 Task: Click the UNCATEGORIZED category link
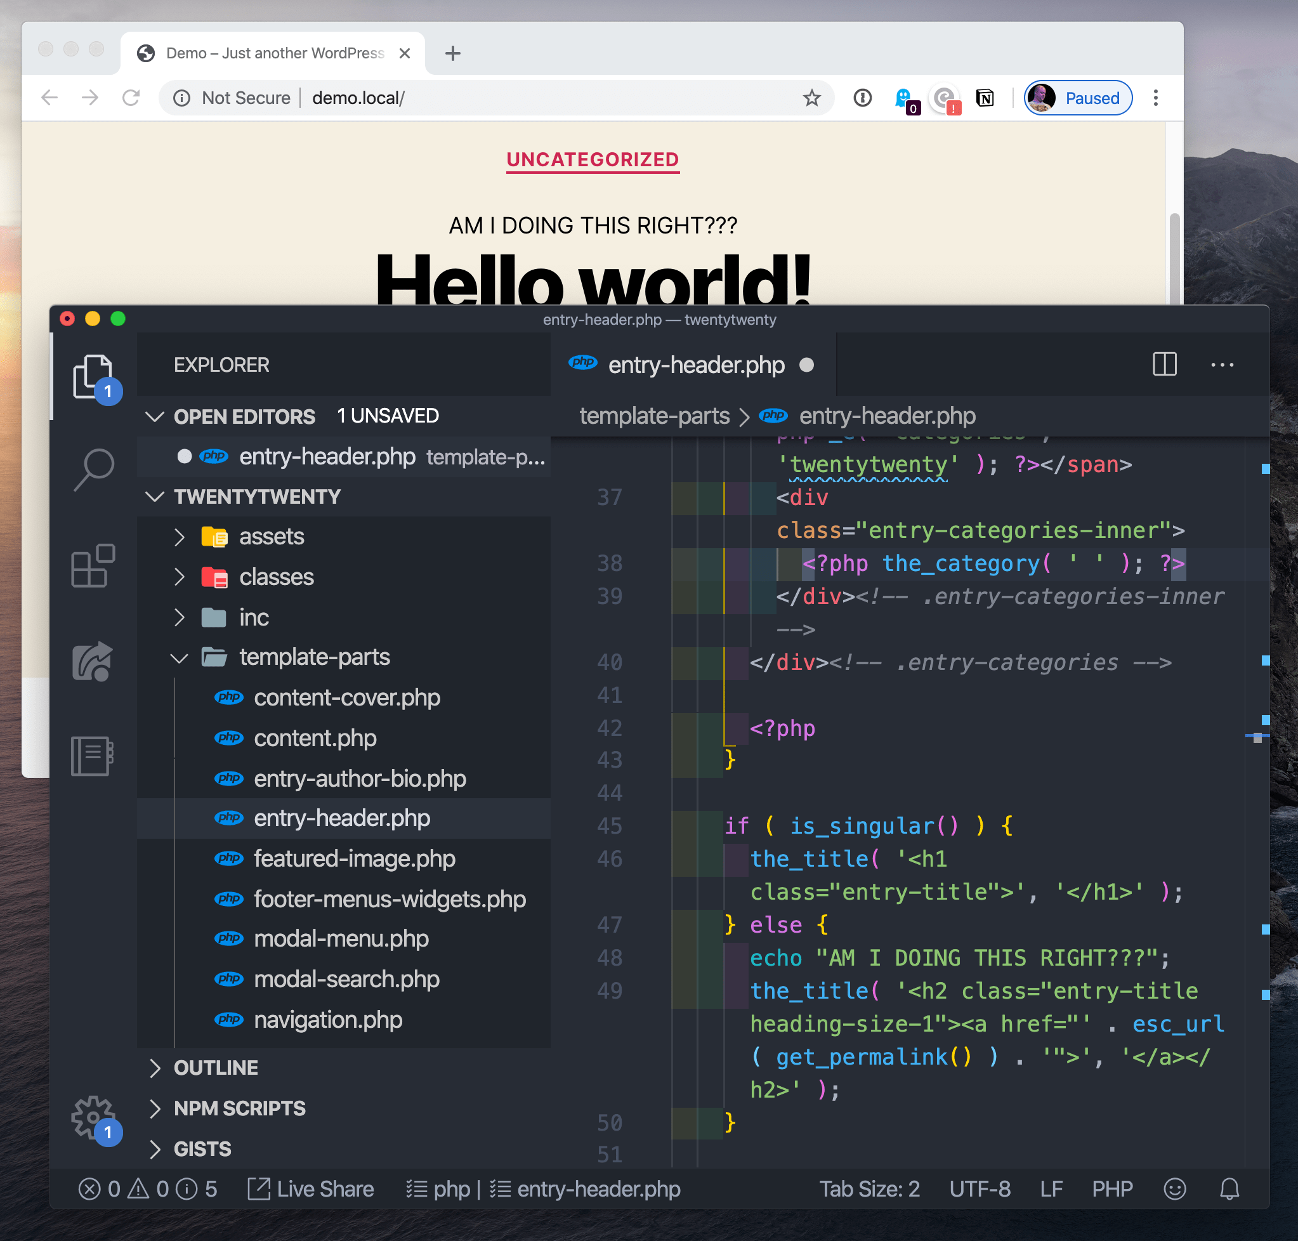coord(593,159)
